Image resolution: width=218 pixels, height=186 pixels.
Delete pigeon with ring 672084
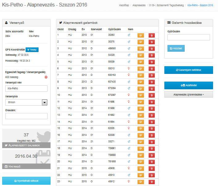[x=151, y=89]
